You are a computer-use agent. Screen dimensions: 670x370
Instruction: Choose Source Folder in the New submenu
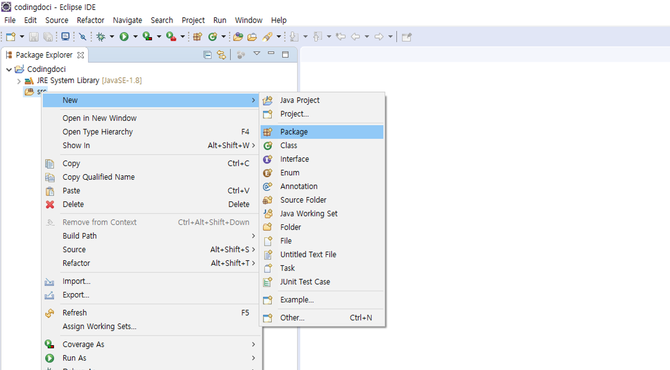tap(322, 200)
